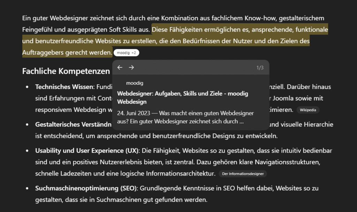Screen dimensions: 357x212
Task: Open 'Webdesigner: Aufgaben, Skills und Ziele' source link
Action: [x=183, y=98]
